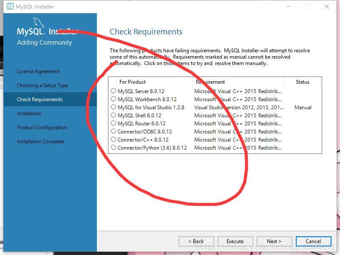The height and width of the screenshot is (255, 340).
Task: Go to Choosing a Setup Type step
Action: point(42,85)
